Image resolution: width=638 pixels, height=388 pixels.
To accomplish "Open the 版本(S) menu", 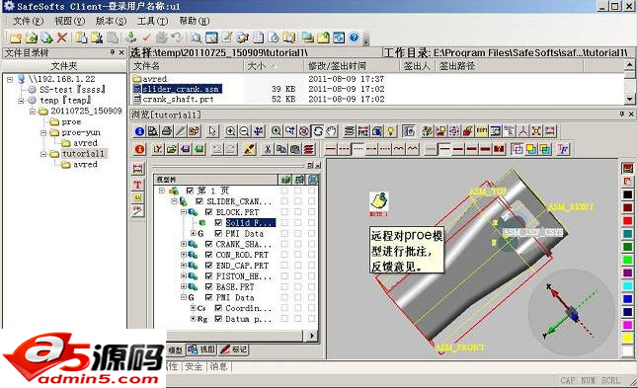I will 111,21.
